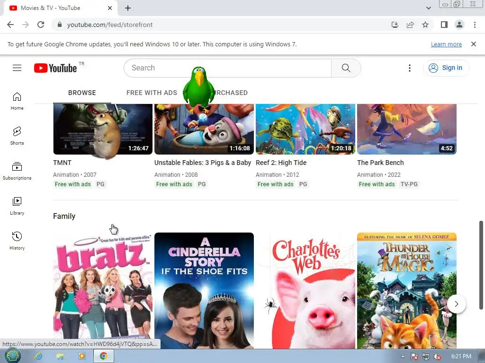The width and height of the screenshot is (485, 363).
Task: Close the Movies & TV tab
Action: click(110, 8)
